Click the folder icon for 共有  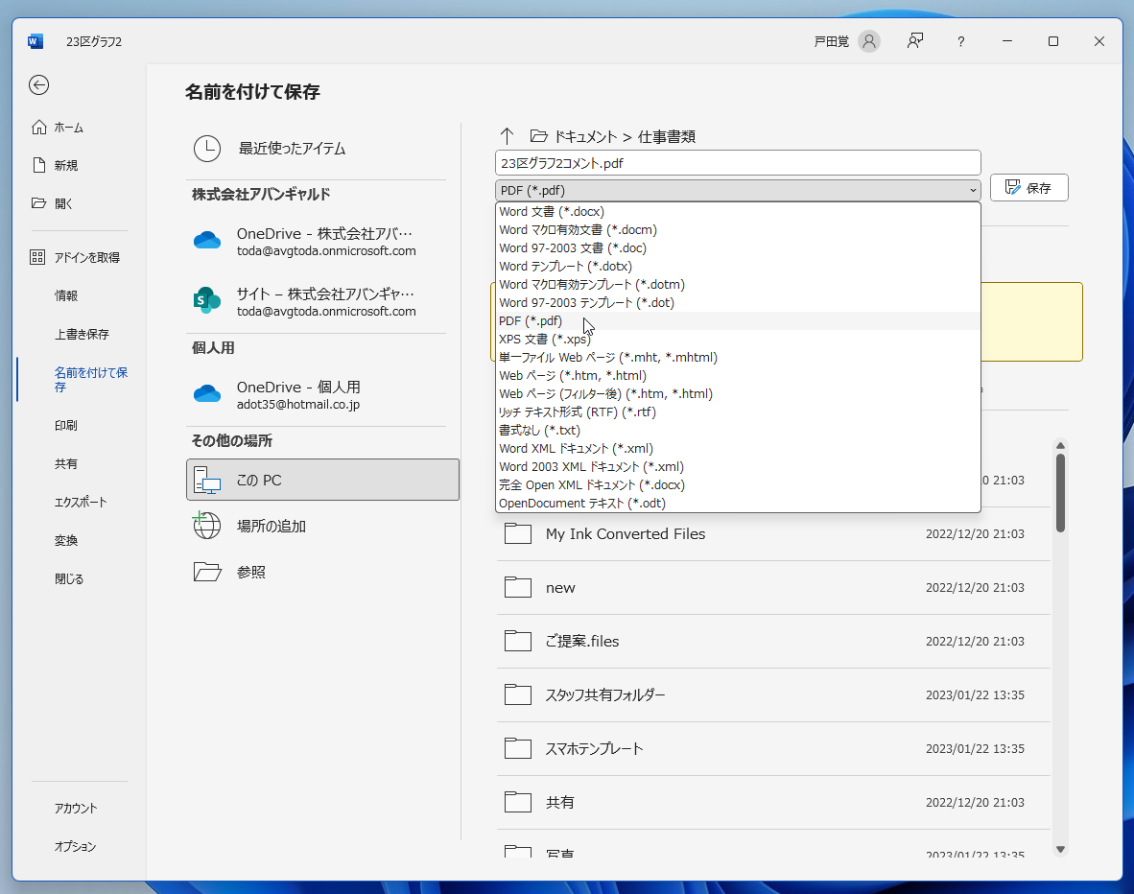pyautogui.click(x=518, y=802)
